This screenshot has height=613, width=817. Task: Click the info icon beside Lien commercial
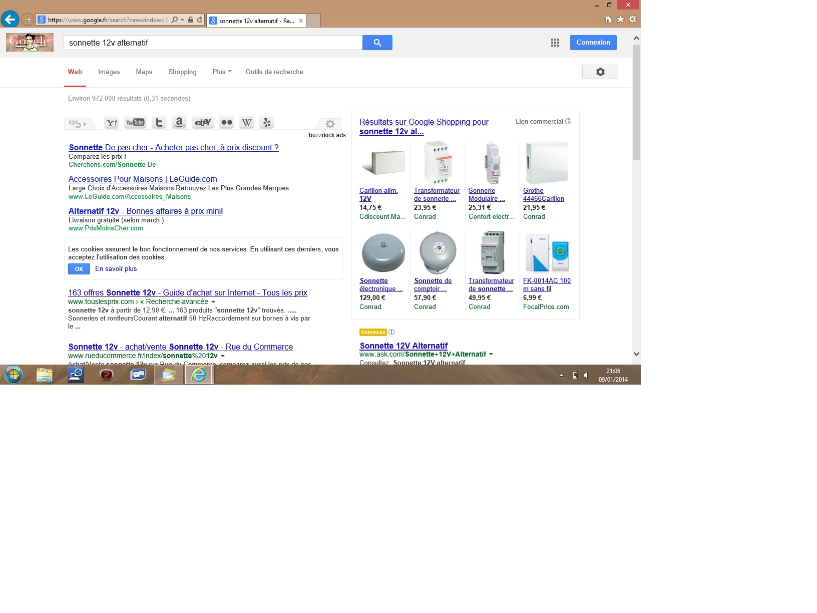pyautogui.click(x=568, y=121)
